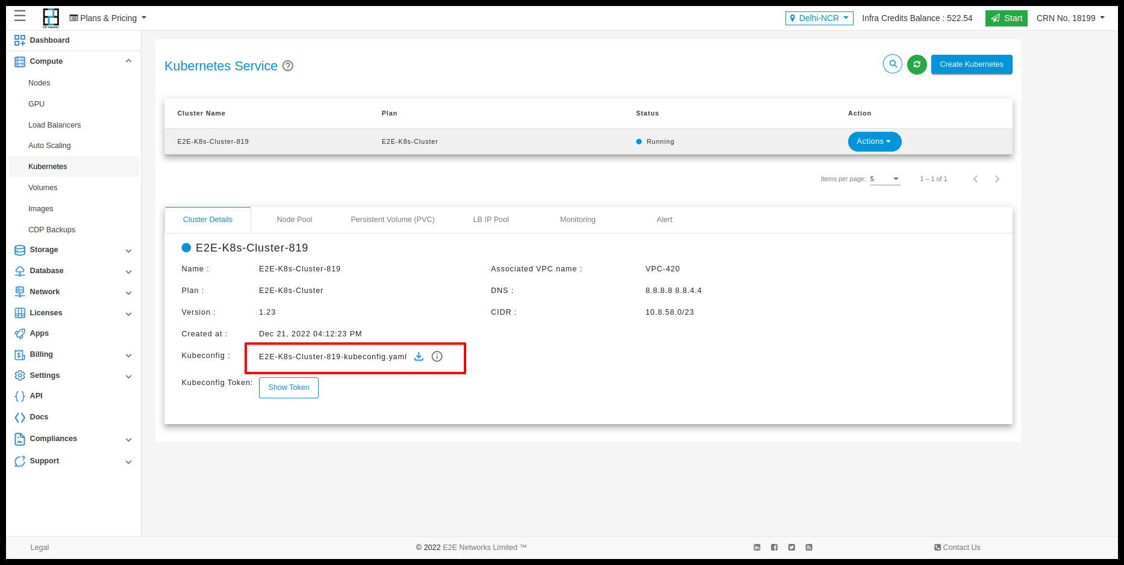The width and height of the screenshot is (1124, 565).
Task: Click the Billing icon in sidebar
Action: click(20, 354)
